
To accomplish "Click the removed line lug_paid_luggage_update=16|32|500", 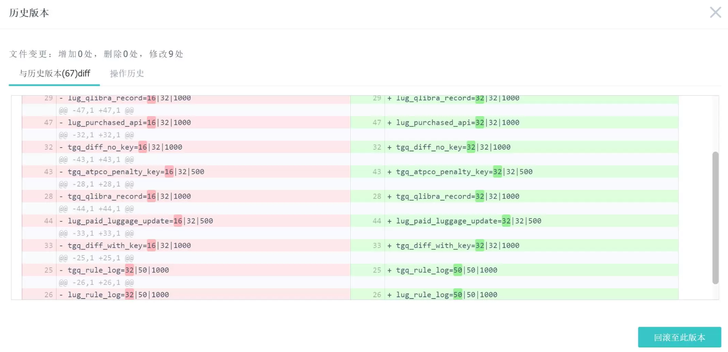I will click(186, 221).
